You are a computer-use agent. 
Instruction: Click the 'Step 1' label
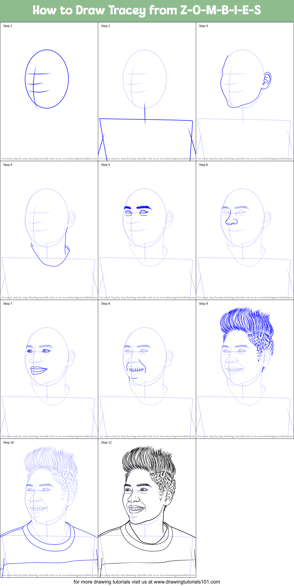(x=8, y=26)
